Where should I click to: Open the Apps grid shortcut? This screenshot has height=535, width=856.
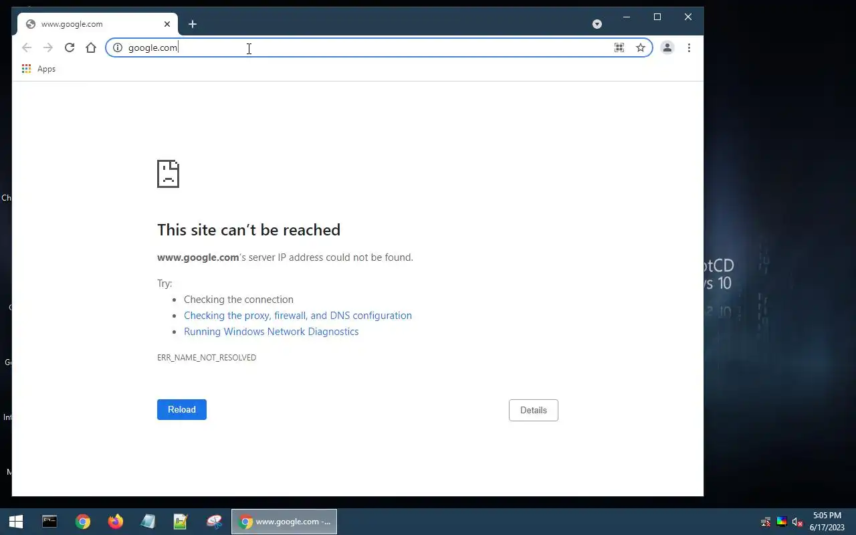pos(38,69)
